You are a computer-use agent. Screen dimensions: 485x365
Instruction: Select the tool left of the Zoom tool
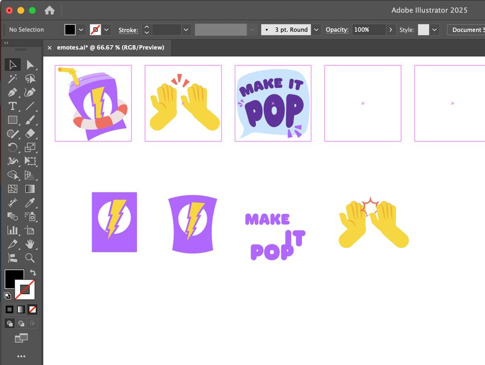[13, 258]
